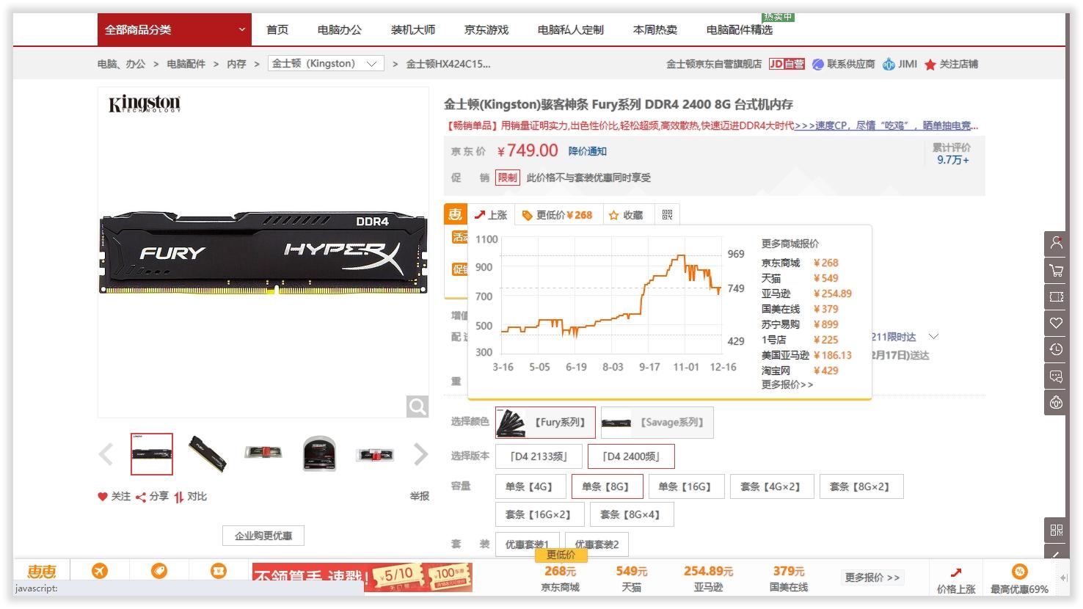The image size is (1083, 609).
Task: Click the JD自营 badge
Action: (787, 64)
